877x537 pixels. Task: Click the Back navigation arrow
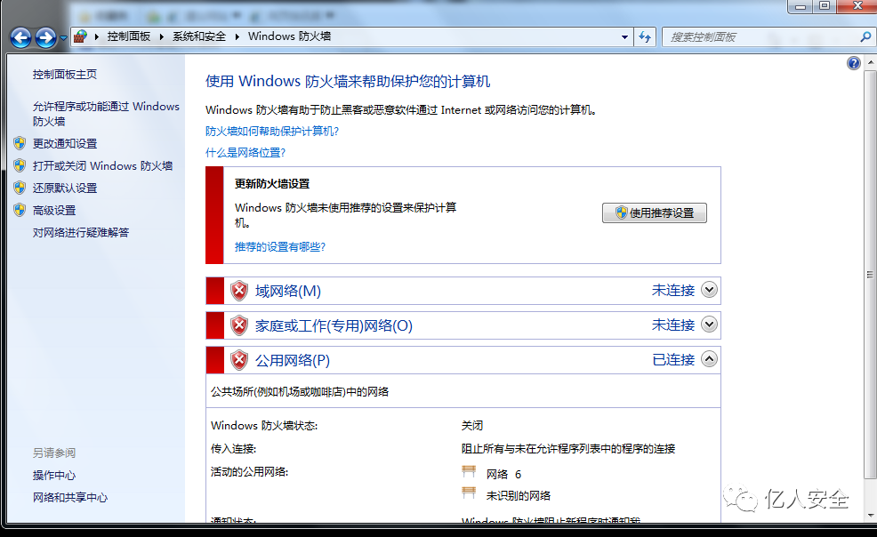[x=20, y=38]
